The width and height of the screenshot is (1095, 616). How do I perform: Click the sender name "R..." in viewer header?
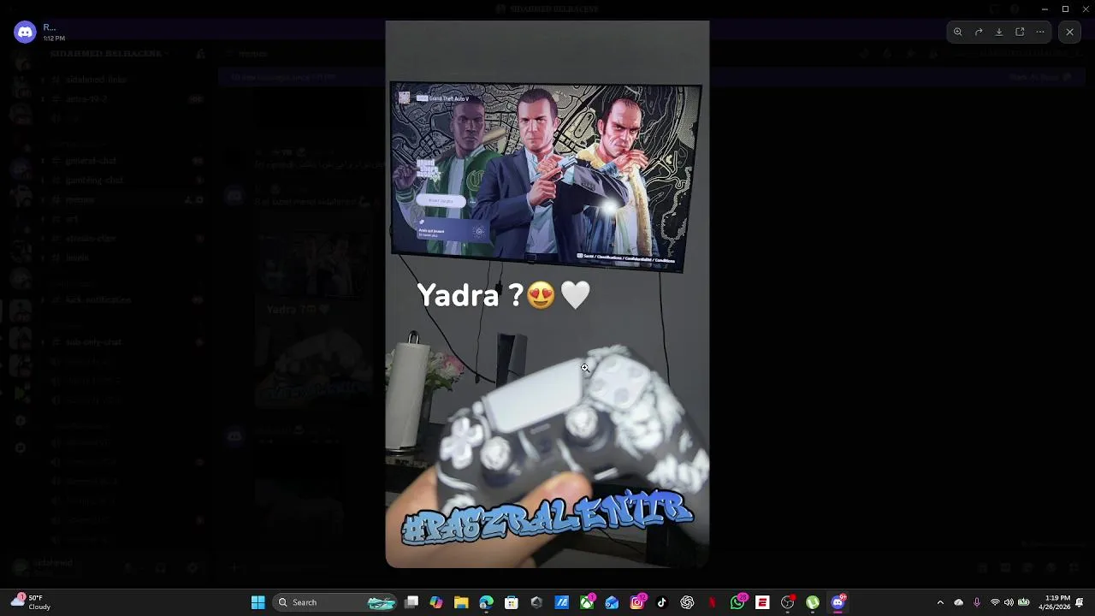click(x=49, y=27)
